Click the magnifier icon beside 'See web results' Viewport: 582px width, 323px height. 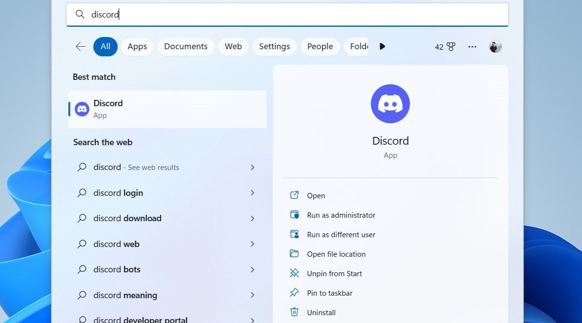coord(81,167)
